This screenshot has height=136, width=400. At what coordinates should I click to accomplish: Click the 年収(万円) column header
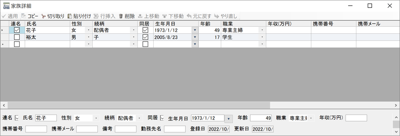(288, 24)
